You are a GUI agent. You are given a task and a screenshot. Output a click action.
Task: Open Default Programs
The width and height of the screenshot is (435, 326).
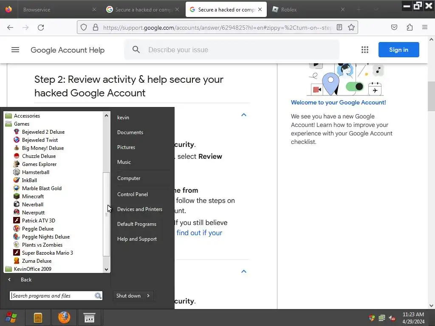pyautogui.click(x=136, y=224)
